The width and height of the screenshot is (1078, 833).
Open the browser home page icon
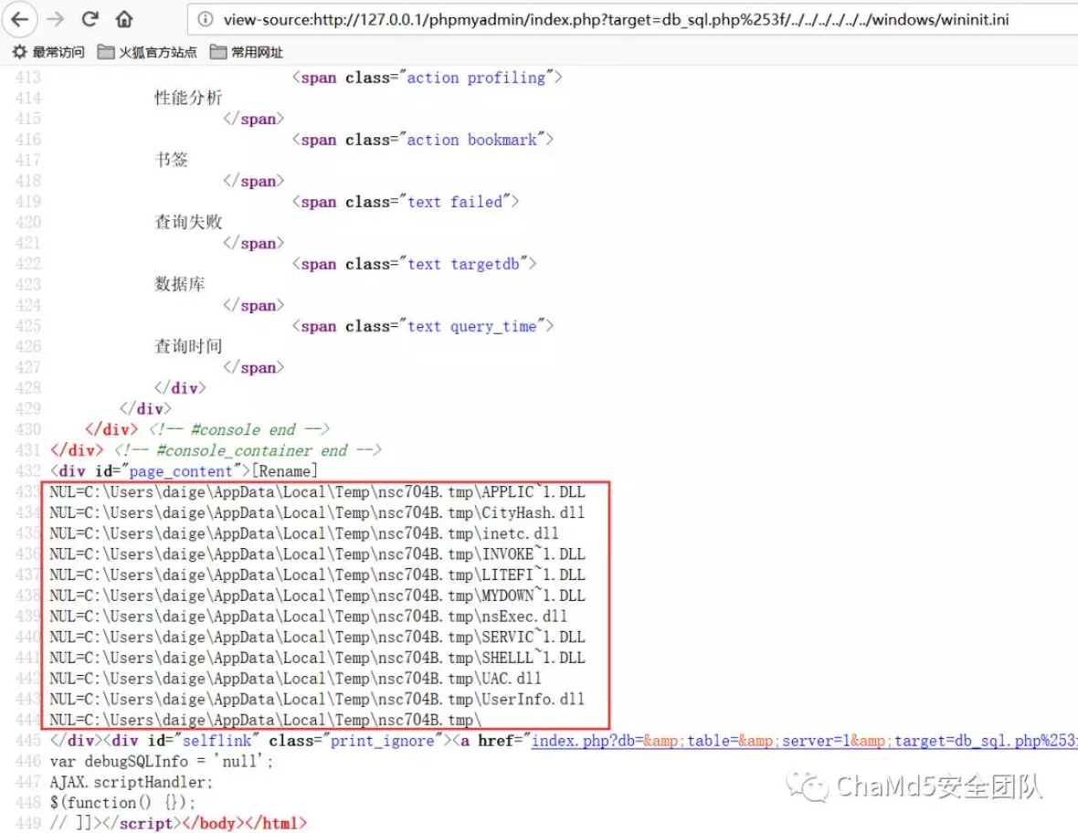(x=124, y=18)
